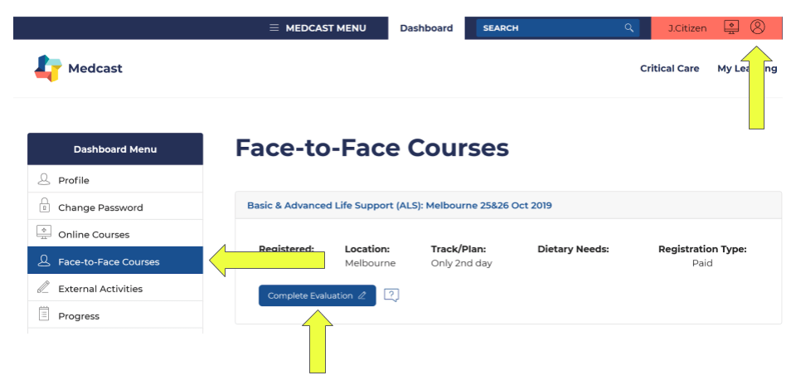
Task: Click the Registration Type value Paid
Action: click(x=702, y=263)
